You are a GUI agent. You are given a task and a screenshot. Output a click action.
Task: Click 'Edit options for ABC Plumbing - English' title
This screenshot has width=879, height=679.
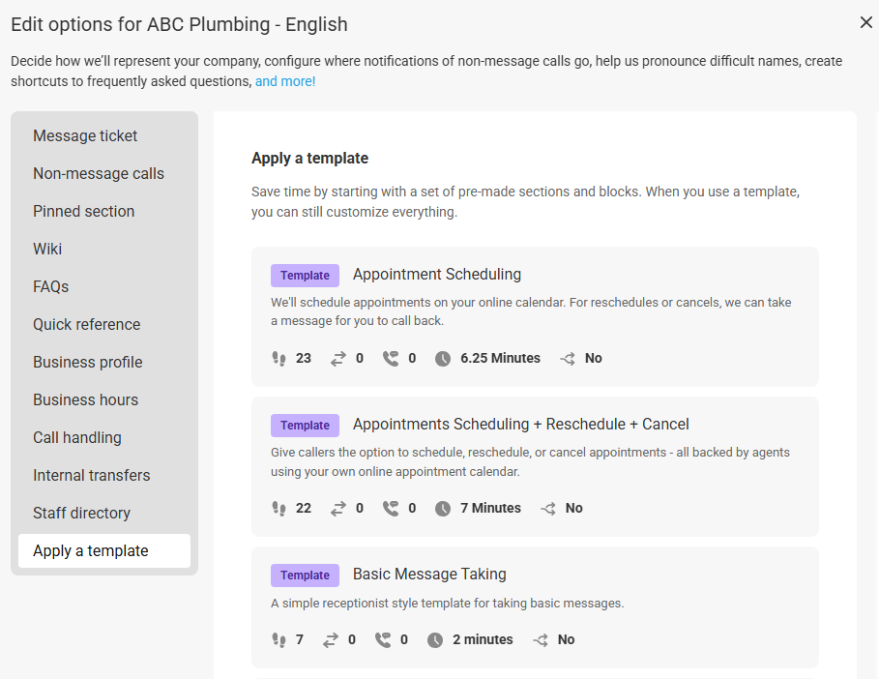point(180,24)
